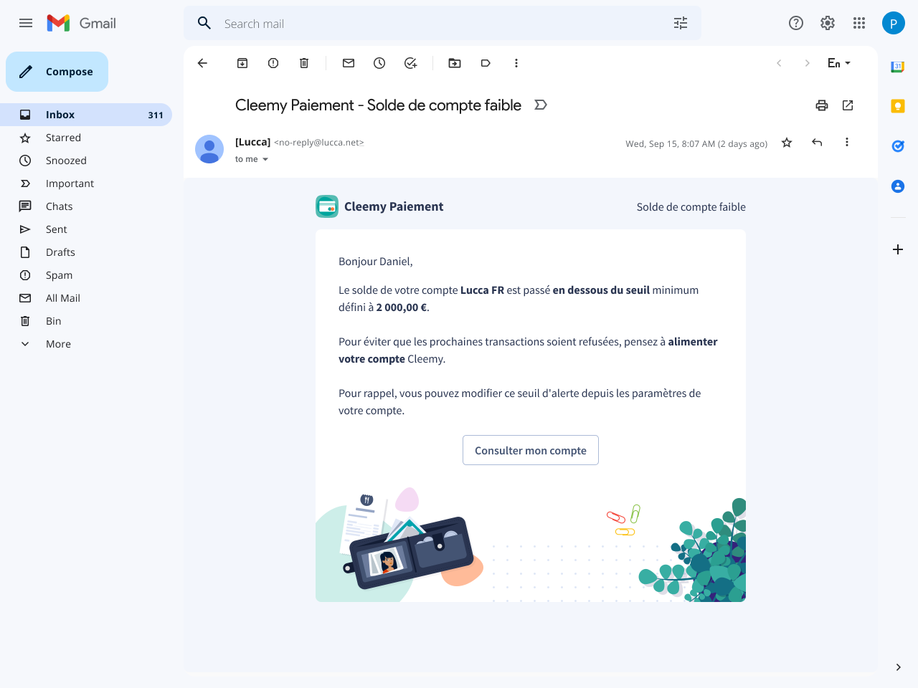
Task: Open the Settings gear
Action: [828, 23]
